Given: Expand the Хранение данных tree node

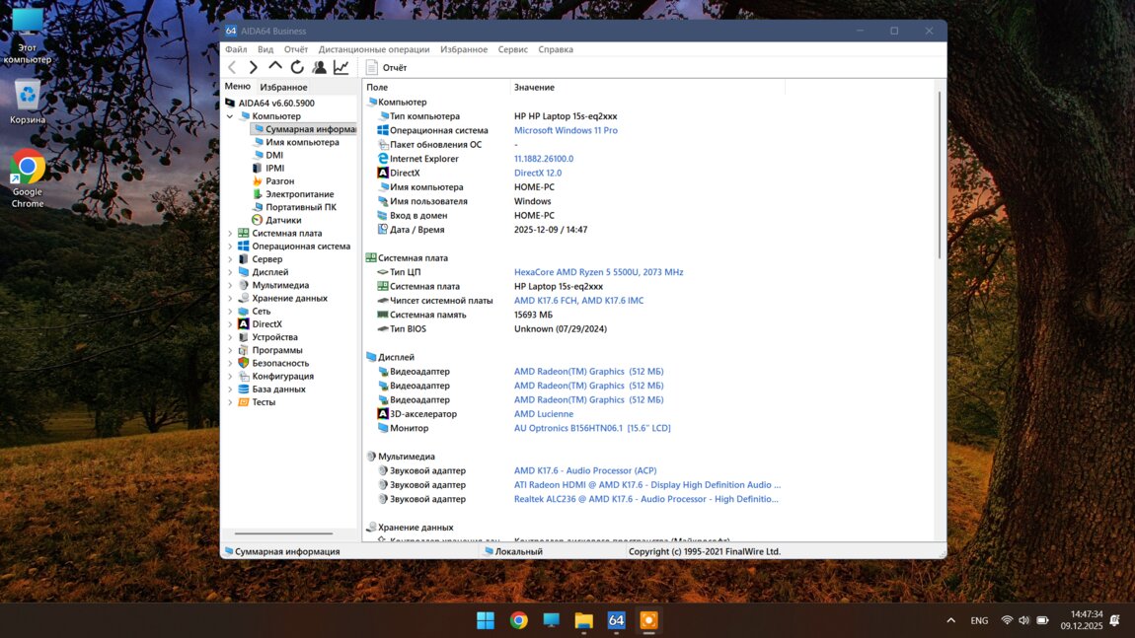Looking at the screenshot, I should [x=230, y=298].
